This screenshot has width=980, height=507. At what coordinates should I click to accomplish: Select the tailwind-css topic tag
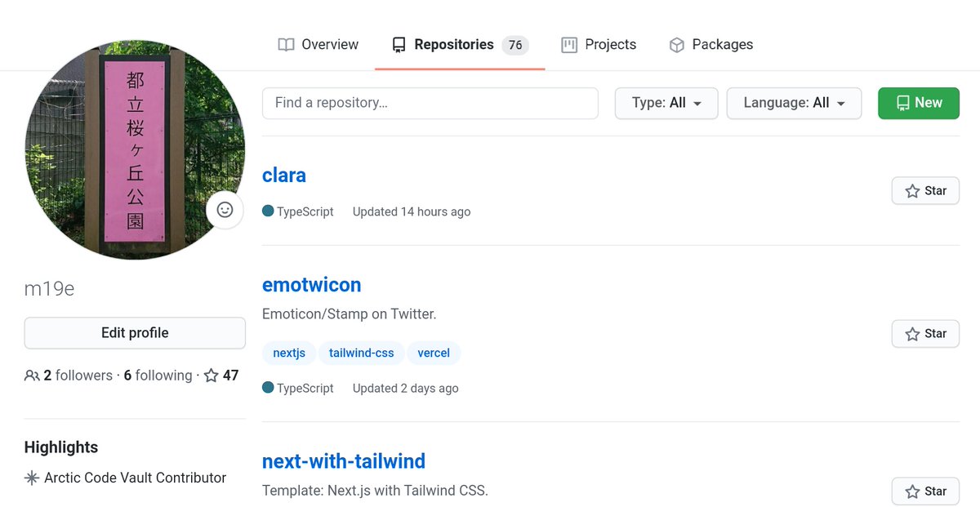click(362, 353)
